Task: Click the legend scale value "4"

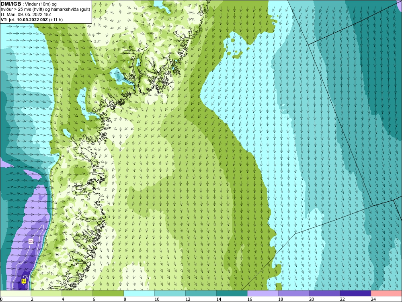Action: (63, 299)
